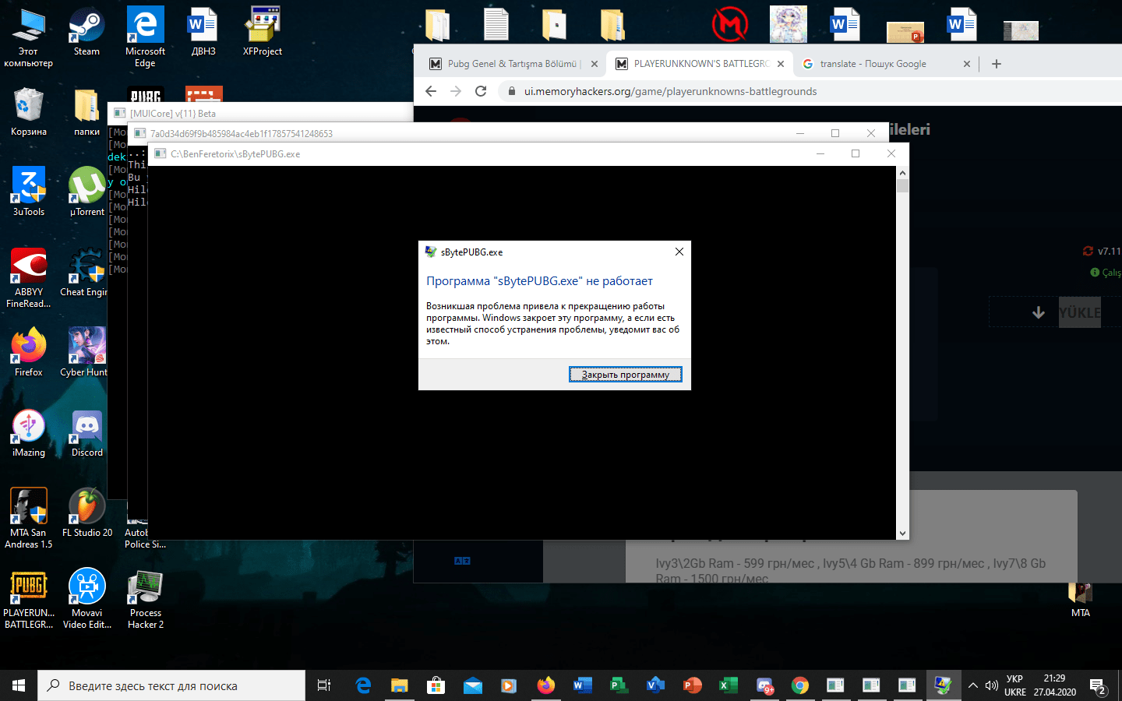Open Microsoft Project in the taskbar
Viewport: 1122px width, 701px height.
[619, 685]
